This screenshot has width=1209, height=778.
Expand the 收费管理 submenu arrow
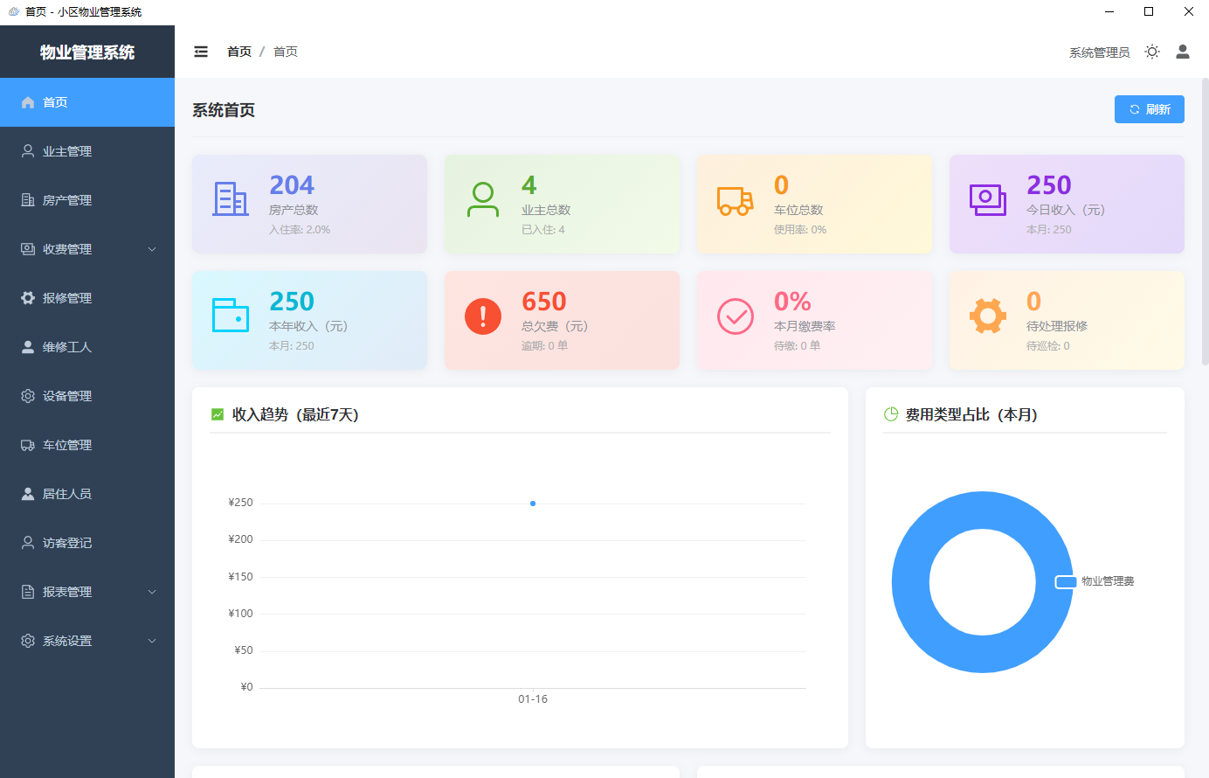[152, 249]
